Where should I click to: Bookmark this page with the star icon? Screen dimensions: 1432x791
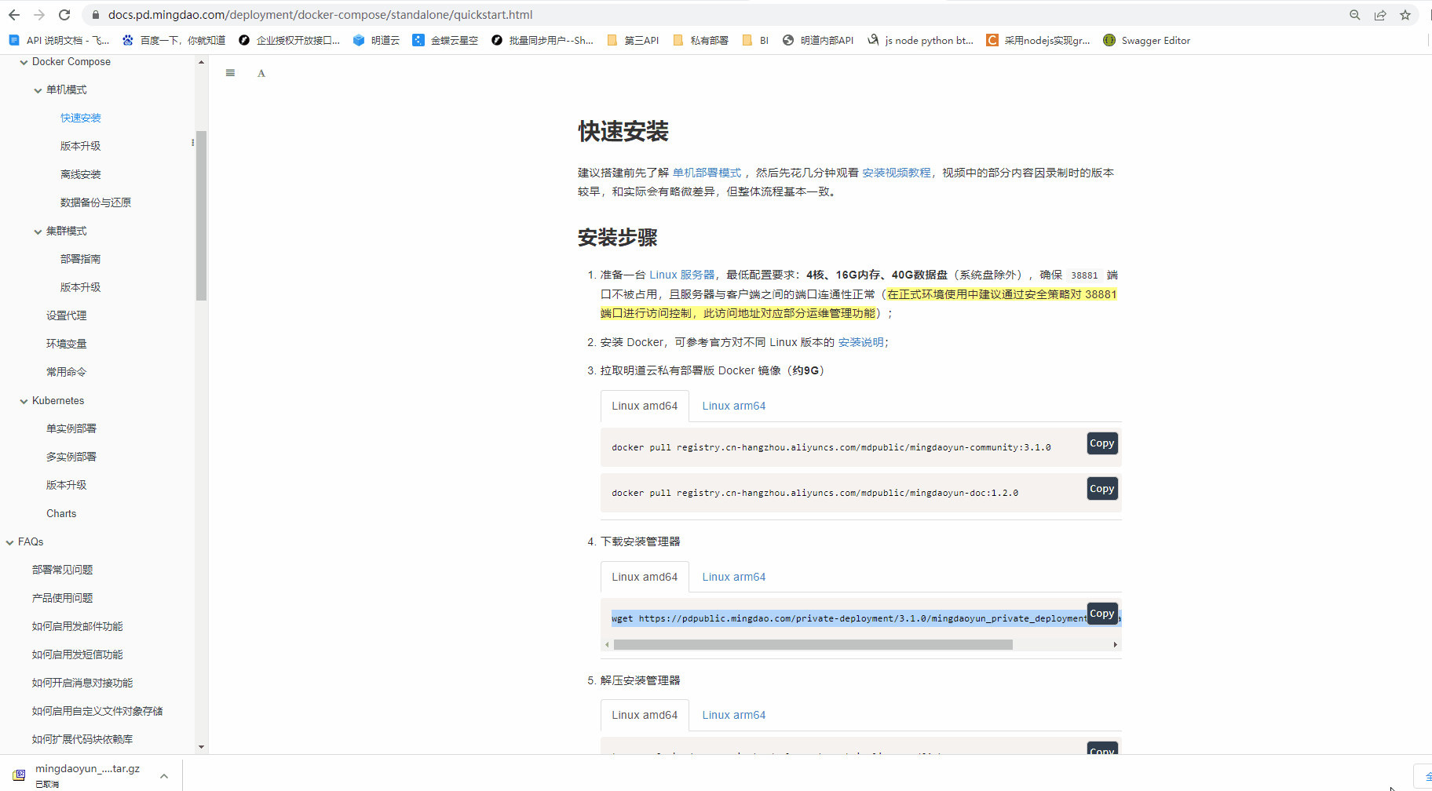point(1405,15)
